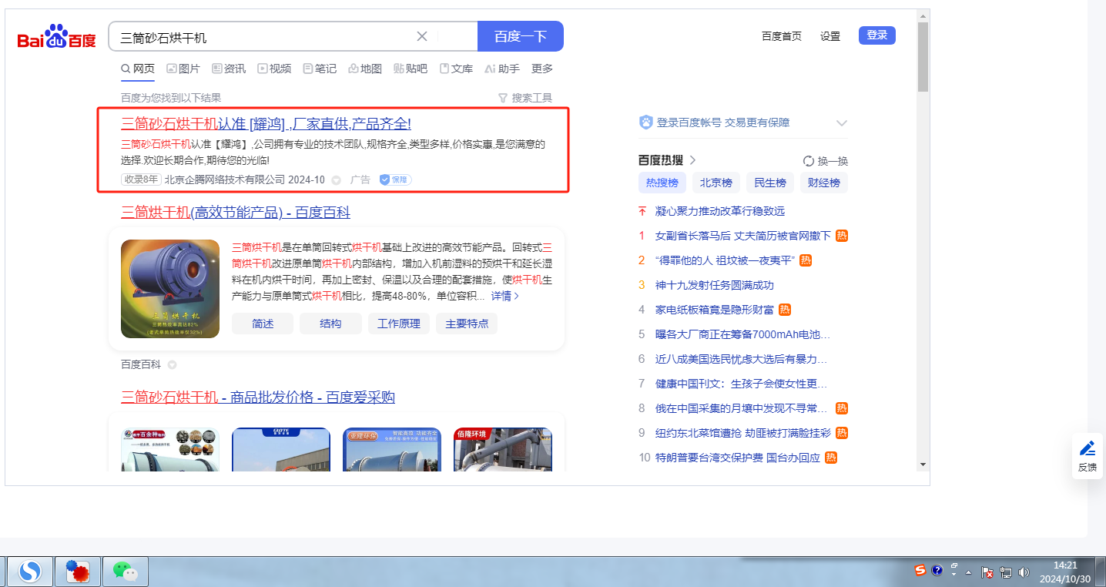
Task: Select the 热搜榜 tab
Action: click(x=662, y=183)
